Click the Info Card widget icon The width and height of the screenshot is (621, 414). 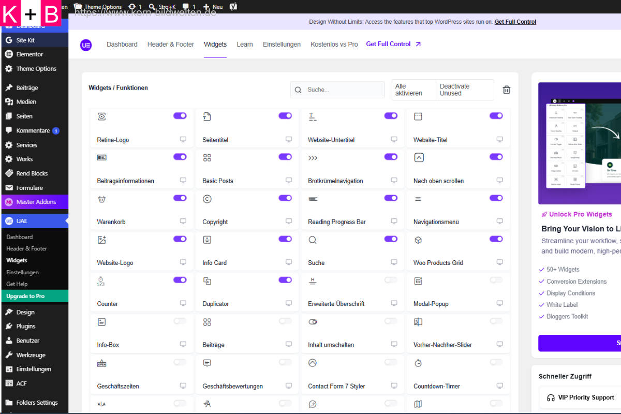coord(207,240)
